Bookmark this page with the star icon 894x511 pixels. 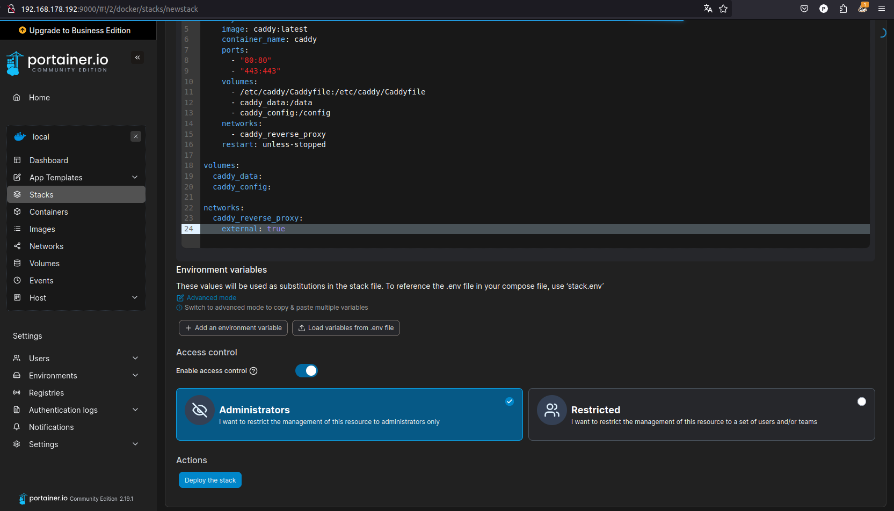tap(723, 9)
